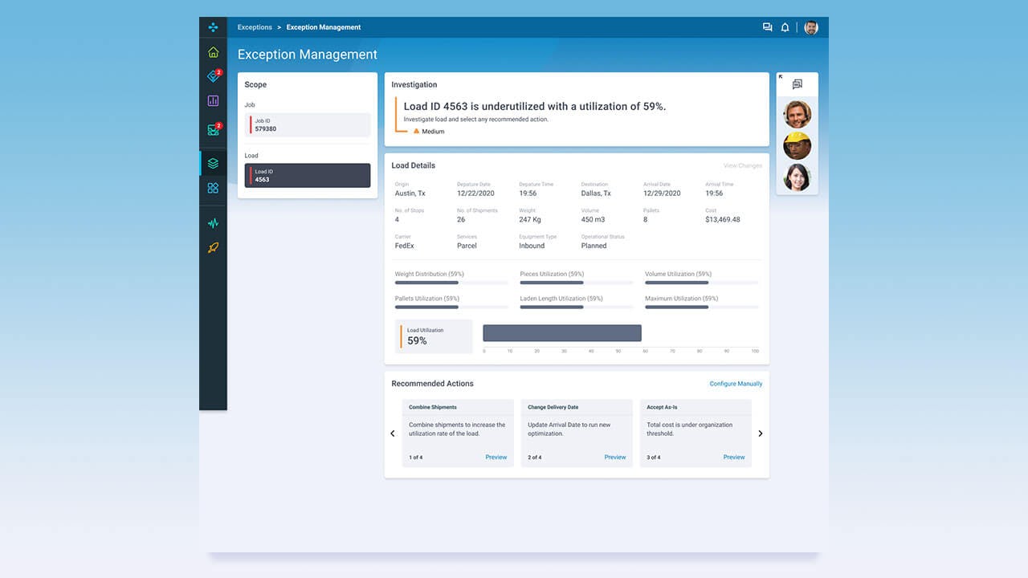
Task: Select the analytics charts icon in the sidebar
Action: [x=213, y=101]
